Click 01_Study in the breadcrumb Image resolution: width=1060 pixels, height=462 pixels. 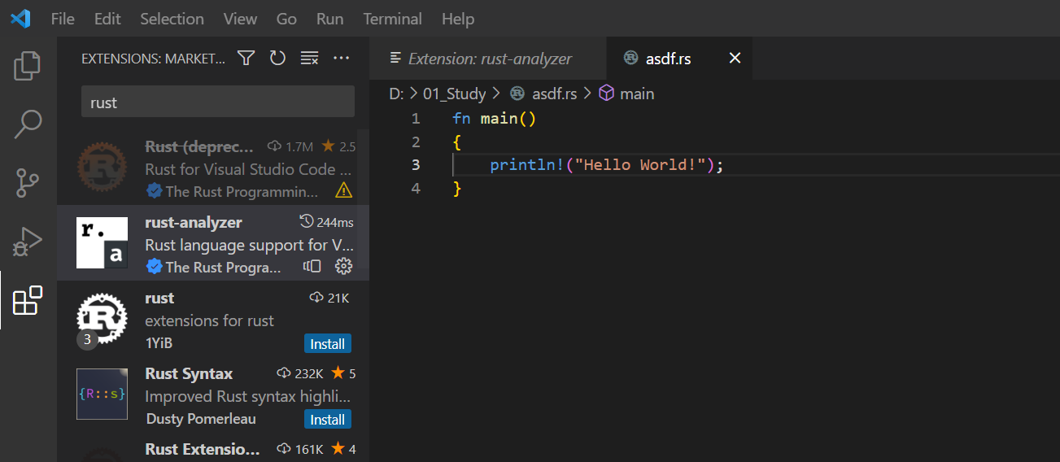(x=454, y=94)
